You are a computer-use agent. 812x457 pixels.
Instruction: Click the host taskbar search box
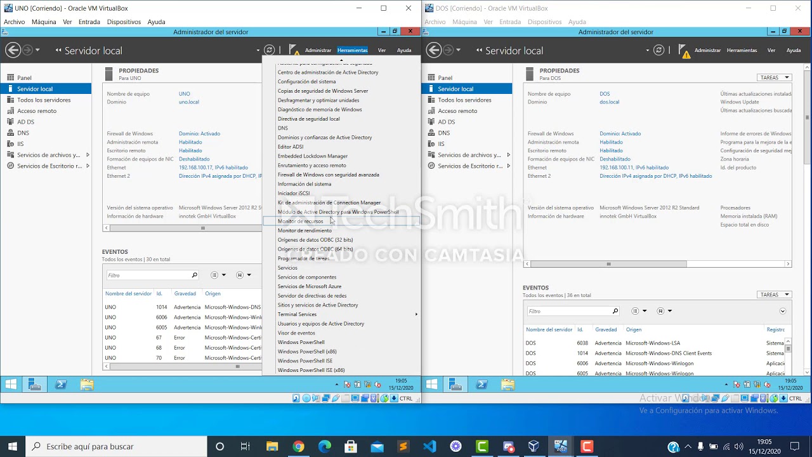(116, 446)
